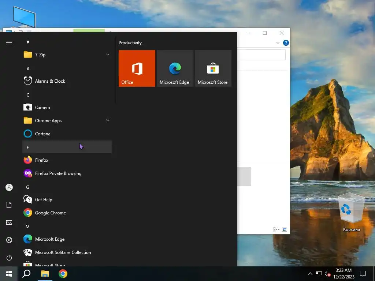
Task: Open the Get Help app
Action: click(x=67, y=199)
